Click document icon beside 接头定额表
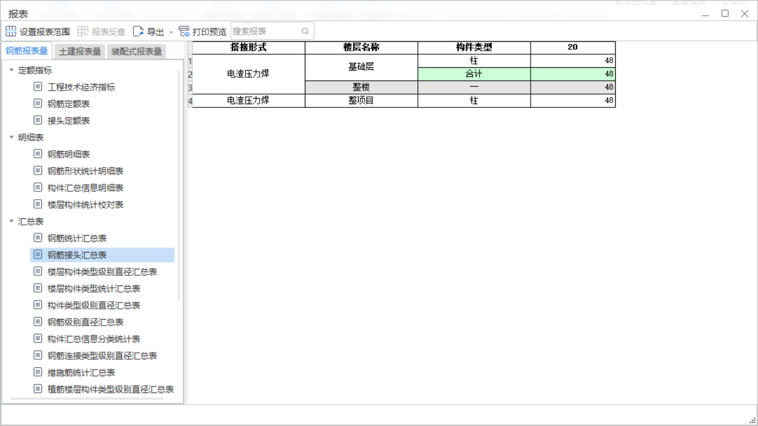The height and width of the screenshot is (426, 758). point(38,120)
